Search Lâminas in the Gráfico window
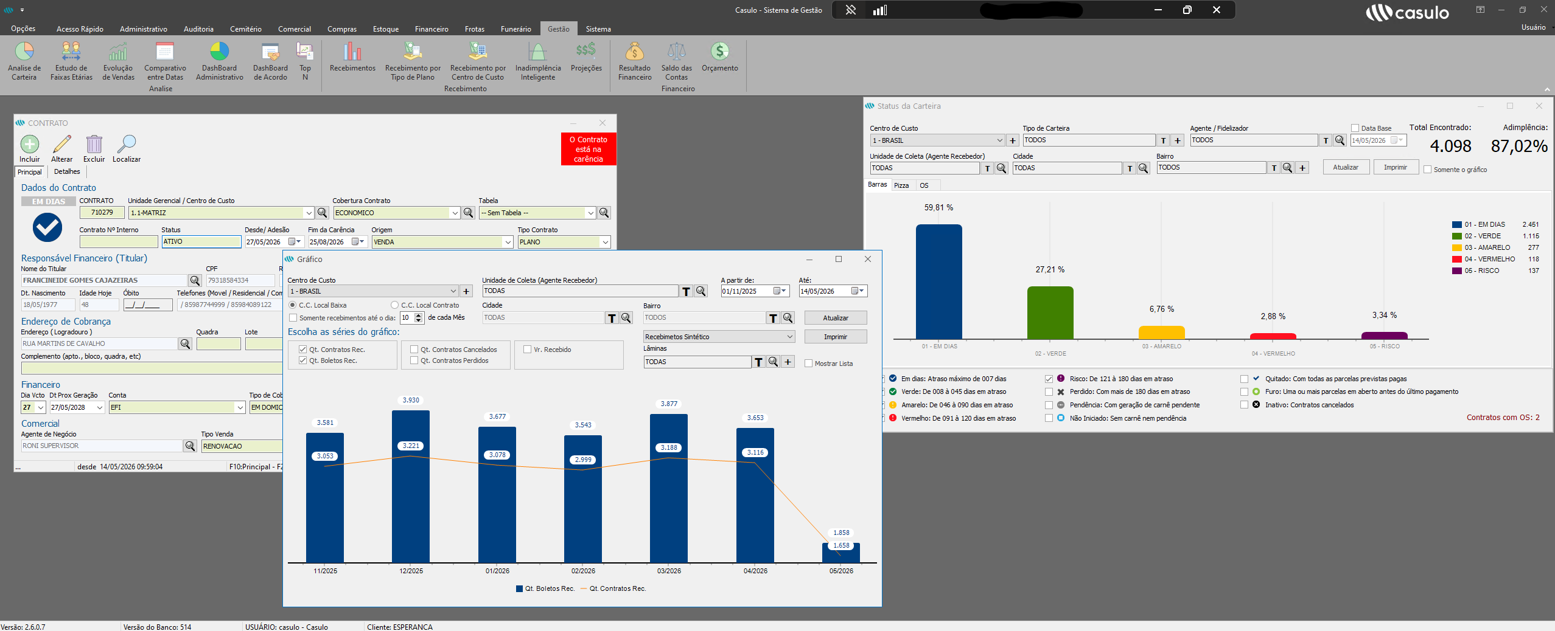This screenshot has height=631, width=1555. tap(773, 362)
